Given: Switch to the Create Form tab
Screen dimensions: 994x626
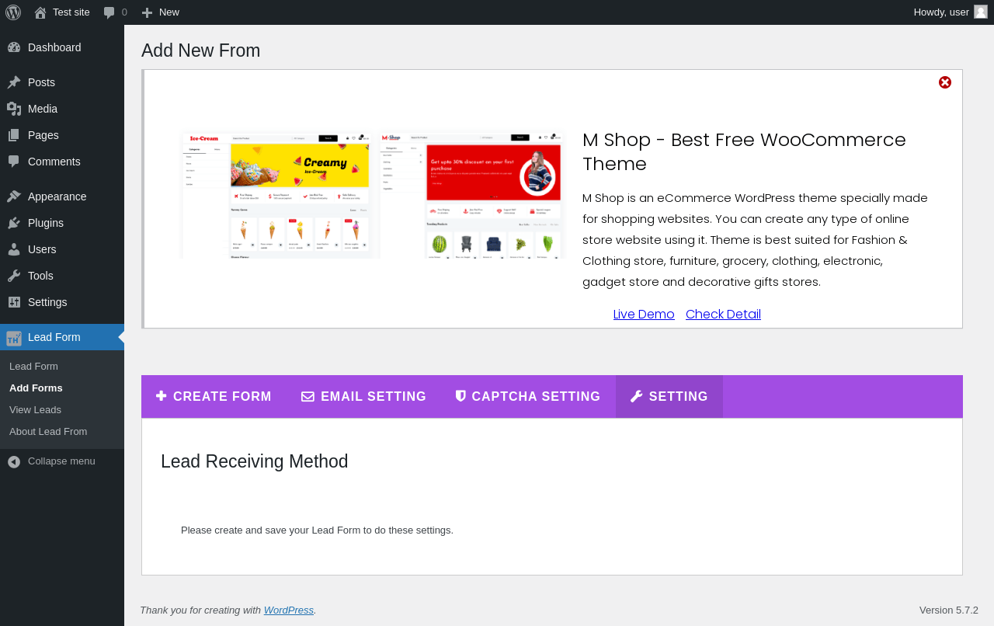Looking at the screenshot, I should click(x=214, y=397).
